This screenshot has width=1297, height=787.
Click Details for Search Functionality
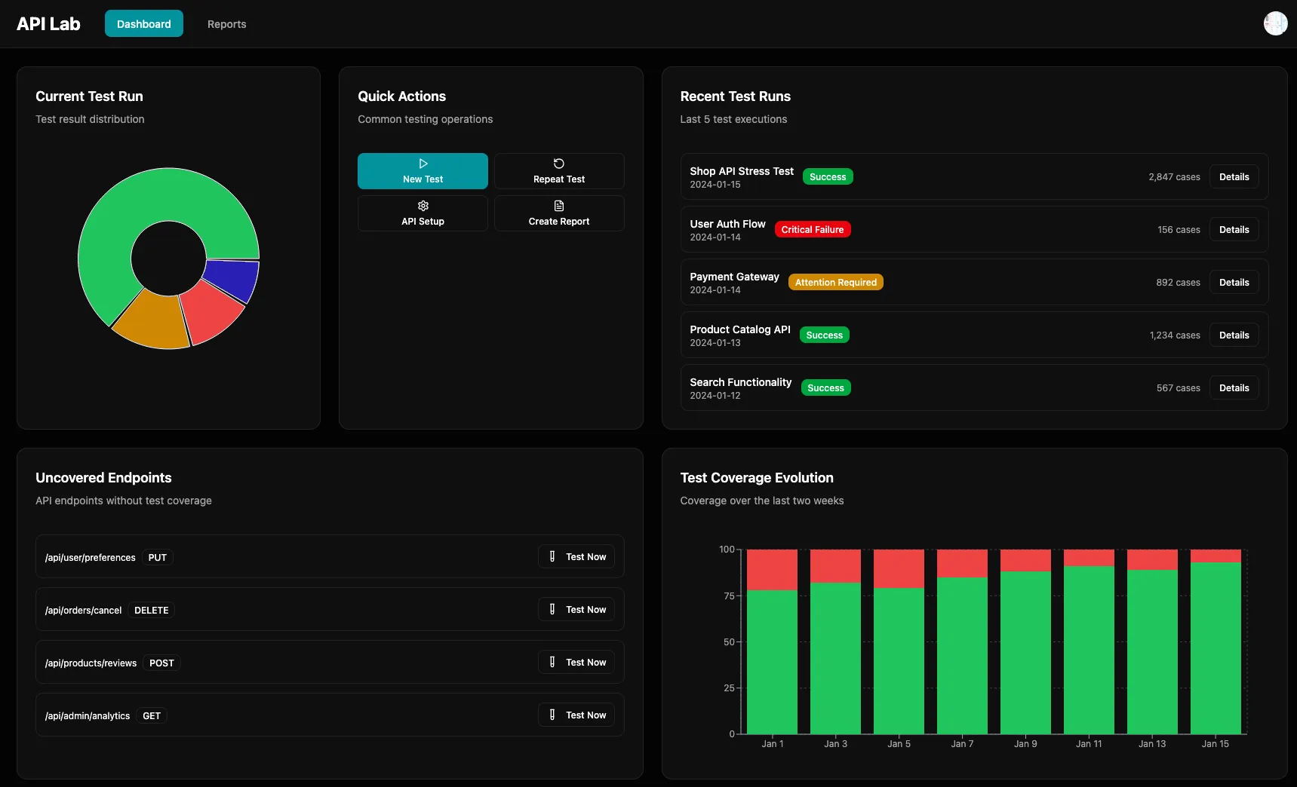click(1234, 387)
